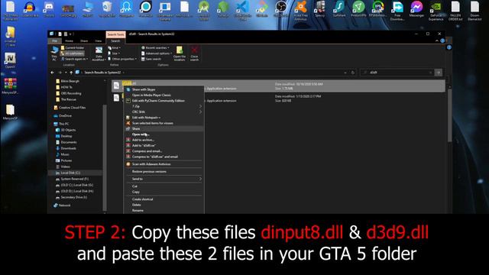Screen dimensions: 489x275
Task: Select OBS Recording folder in sidebar
Action: pyautogui.click(x=68, y=93)
